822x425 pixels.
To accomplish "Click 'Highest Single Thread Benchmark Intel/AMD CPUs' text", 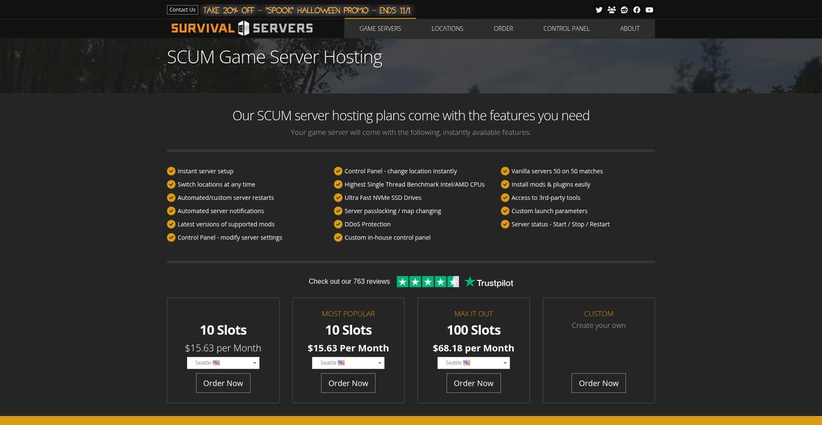I will (414, 184).
